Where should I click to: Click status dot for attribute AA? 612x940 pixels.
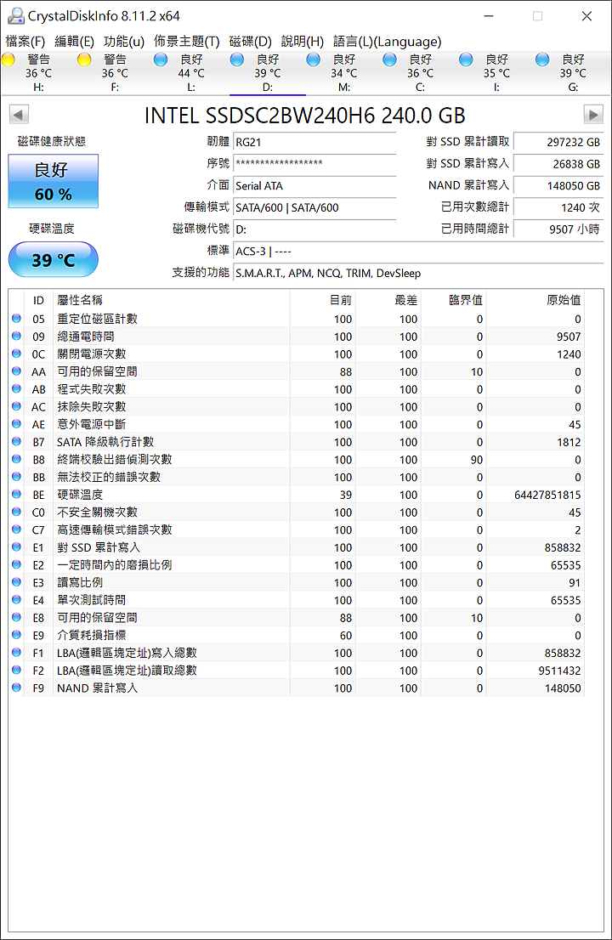click(x=16, y=371)
